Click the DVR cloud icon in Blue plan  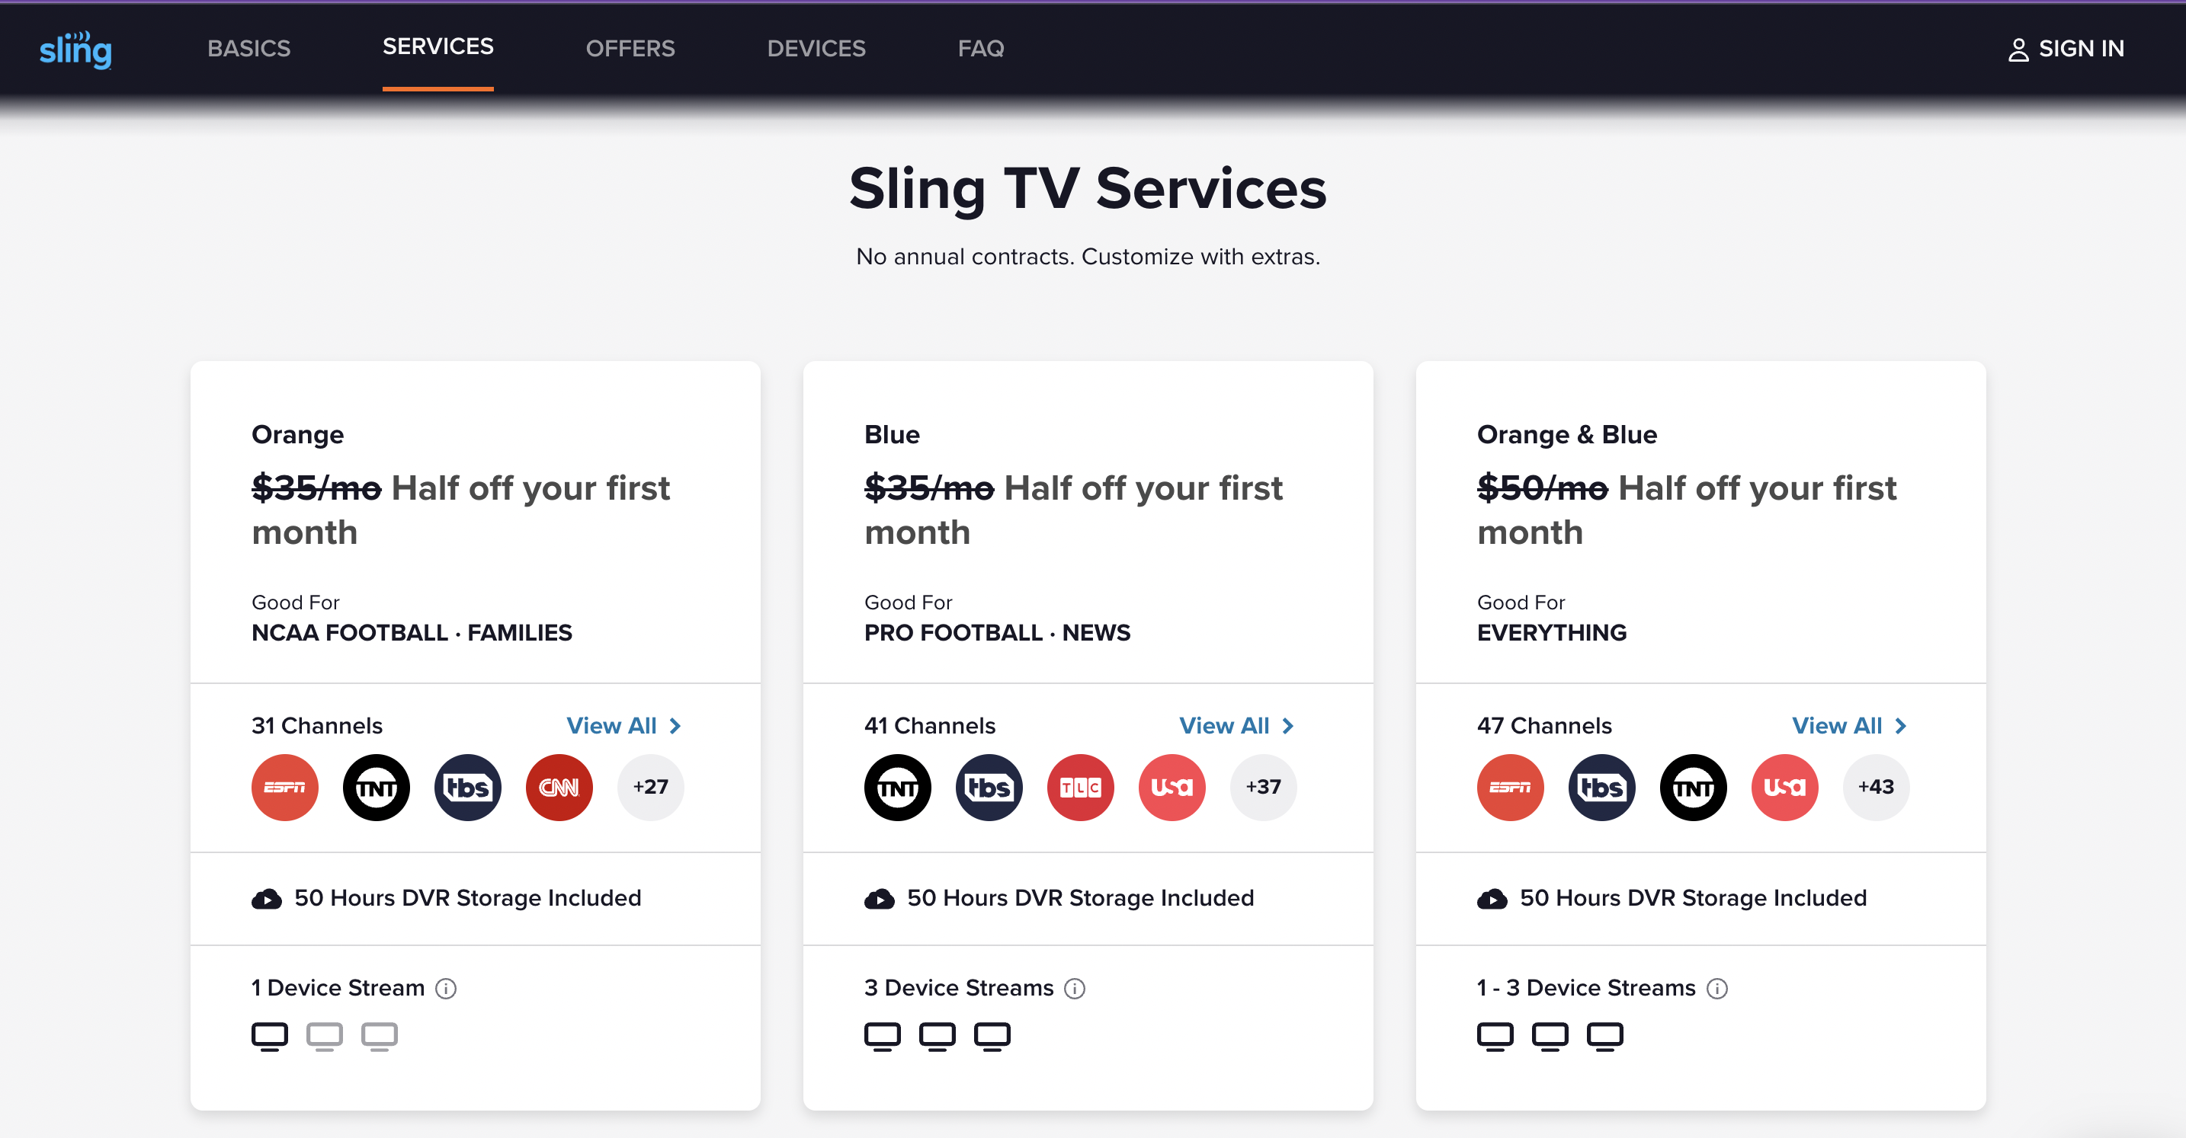879,898
